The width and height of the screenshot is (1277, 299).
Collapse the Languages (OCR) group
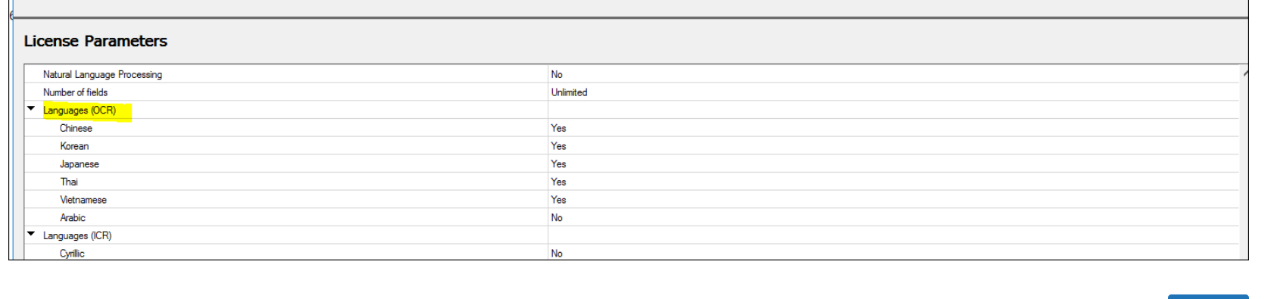click(x=31, y=108)
